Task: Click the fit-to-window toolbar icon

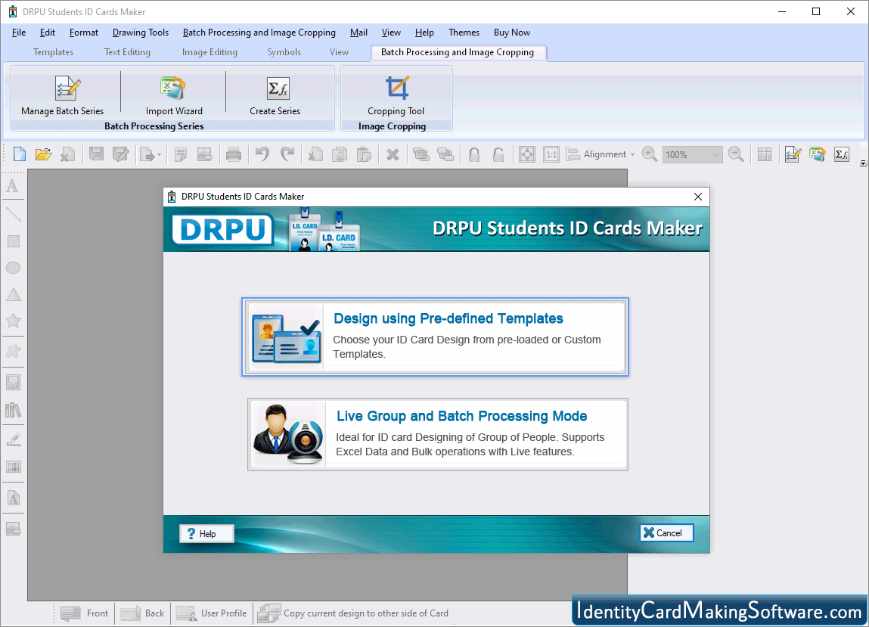Action: [x=527, y=154]
